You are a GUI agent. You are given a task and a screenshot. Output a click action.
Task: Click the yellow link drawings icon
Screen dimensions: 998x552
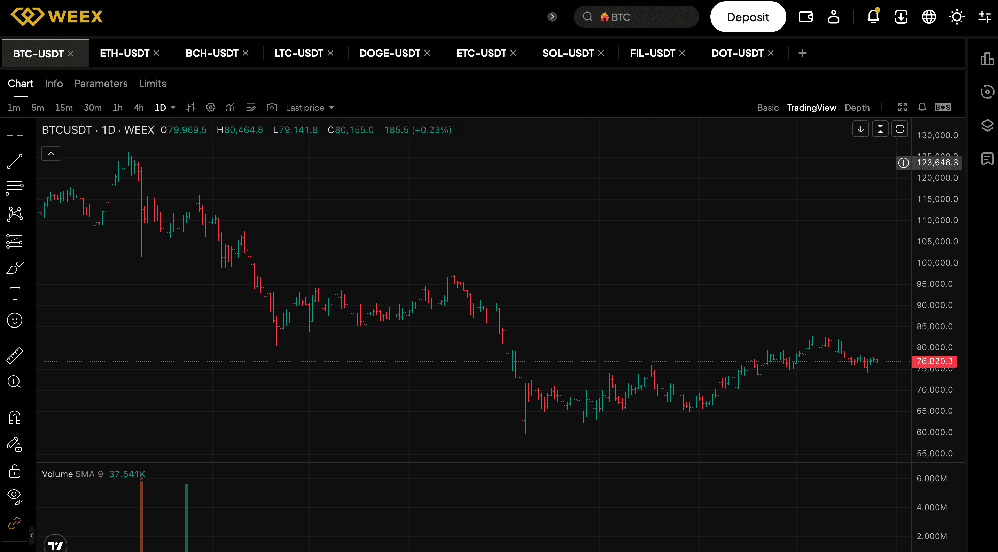tap(14, 523)
